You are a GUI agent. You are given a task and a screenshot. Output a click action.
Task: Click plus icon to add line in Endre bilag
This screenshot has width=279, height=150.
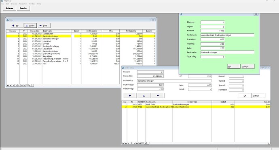130,96
